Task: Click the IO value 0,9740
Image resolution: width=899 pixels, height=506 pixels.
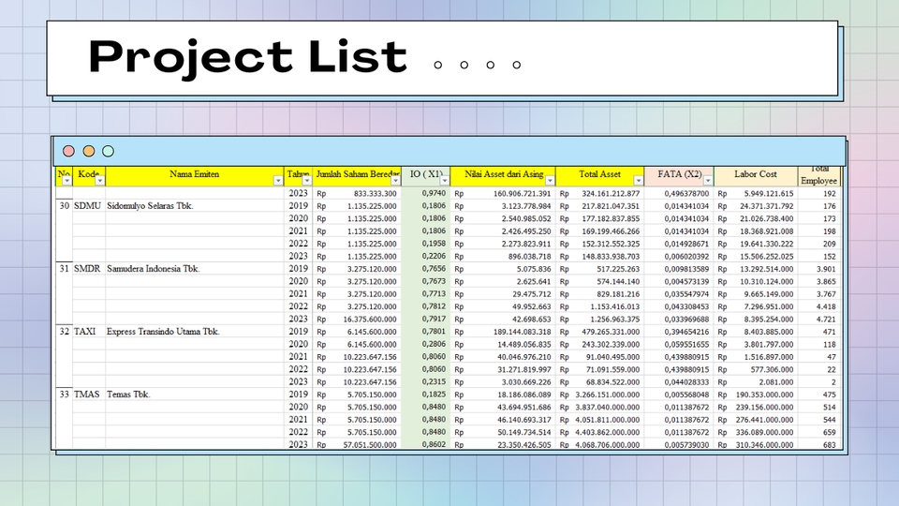Action: (x=434, y=193)
